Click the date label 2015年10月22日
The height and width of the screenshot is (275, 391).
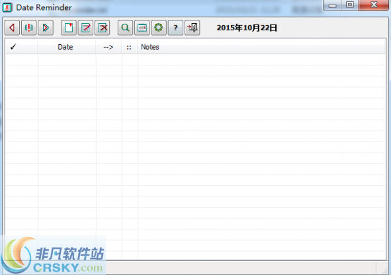click(247, 28)
